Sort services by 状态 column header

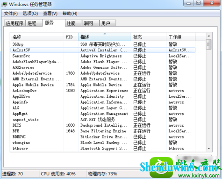(149, 37)
